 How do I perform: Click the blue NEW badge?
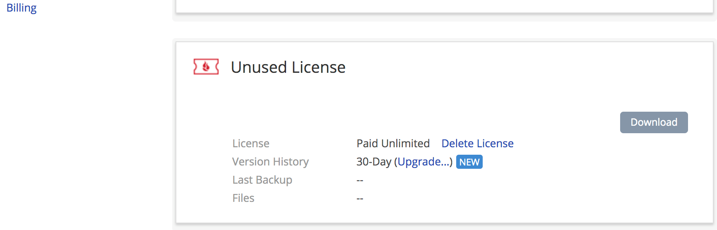(469, 162)
